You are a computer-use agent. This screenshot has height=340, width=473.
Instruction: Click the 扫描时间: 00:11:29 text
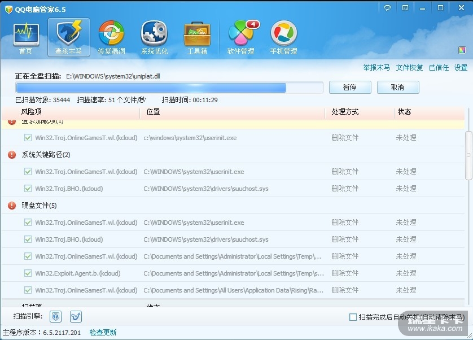[x=190, y=100]
